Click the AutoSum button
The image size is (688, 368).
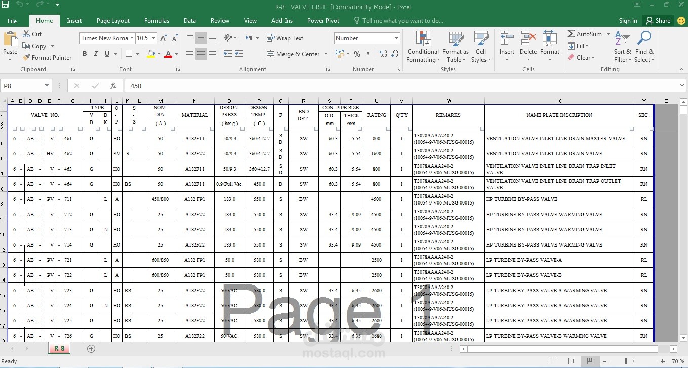coord(585,34)
